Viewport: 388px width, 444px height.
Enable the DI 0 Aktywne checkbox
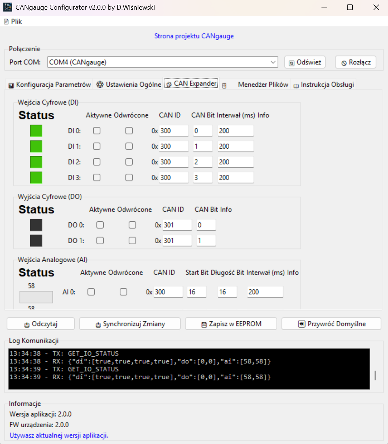point(97,131)
